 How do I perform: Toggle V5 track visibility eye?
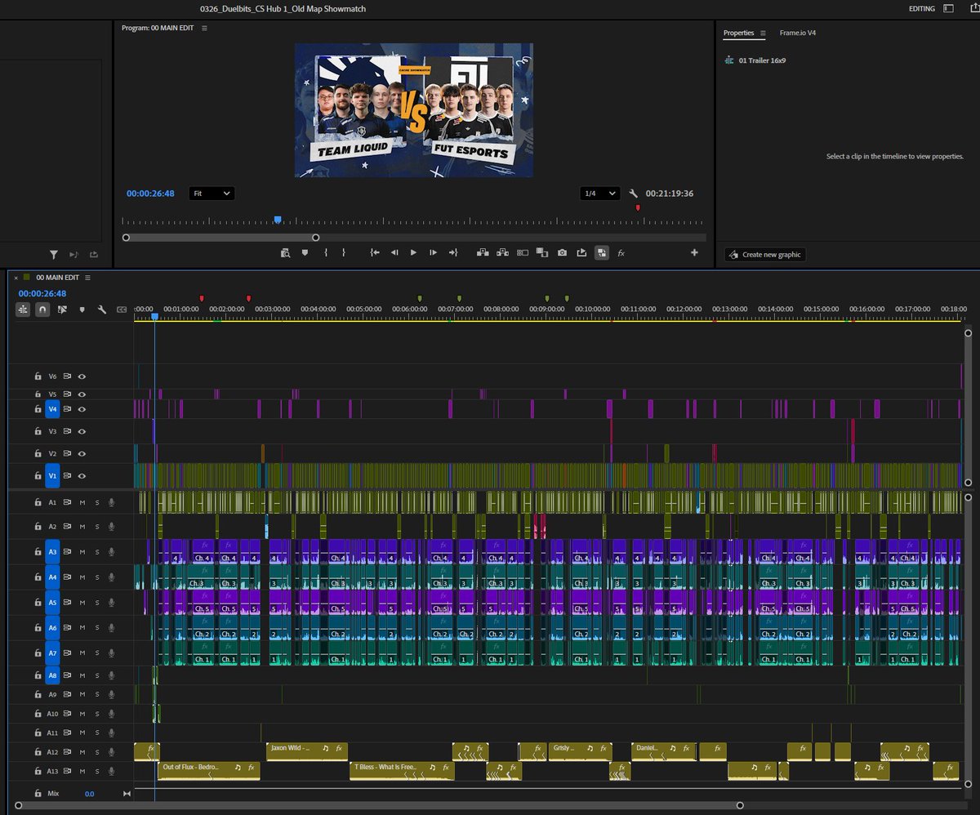(82, 394)
